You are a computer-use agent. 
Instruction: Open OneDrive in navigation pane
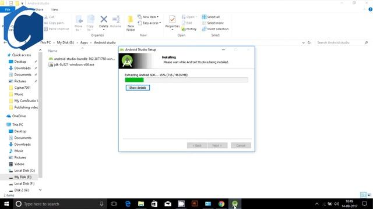16,116
